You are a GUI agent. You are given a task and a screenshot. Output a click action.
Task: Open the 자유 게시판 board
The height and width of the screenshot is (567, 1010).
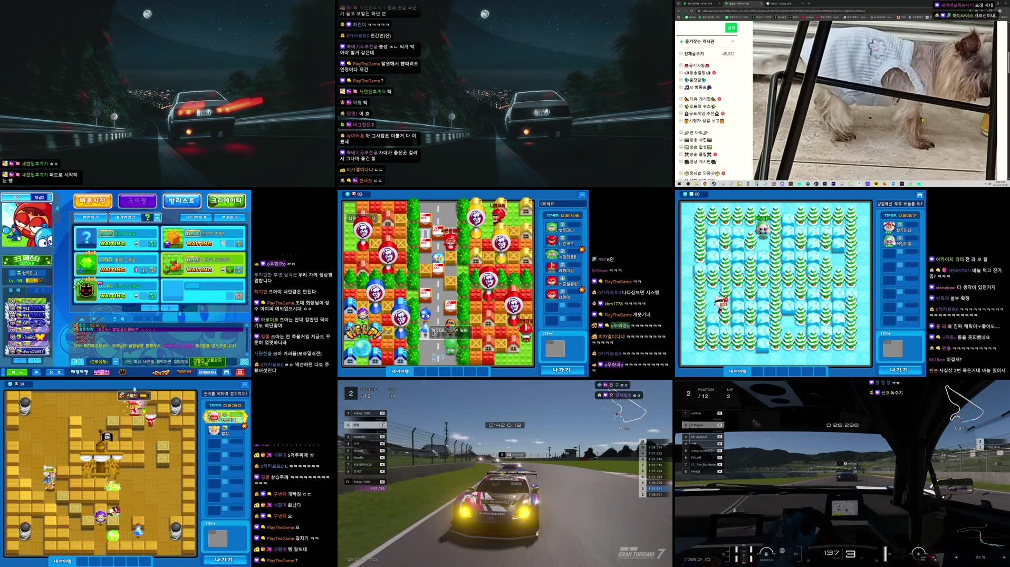tap(700, 99)
